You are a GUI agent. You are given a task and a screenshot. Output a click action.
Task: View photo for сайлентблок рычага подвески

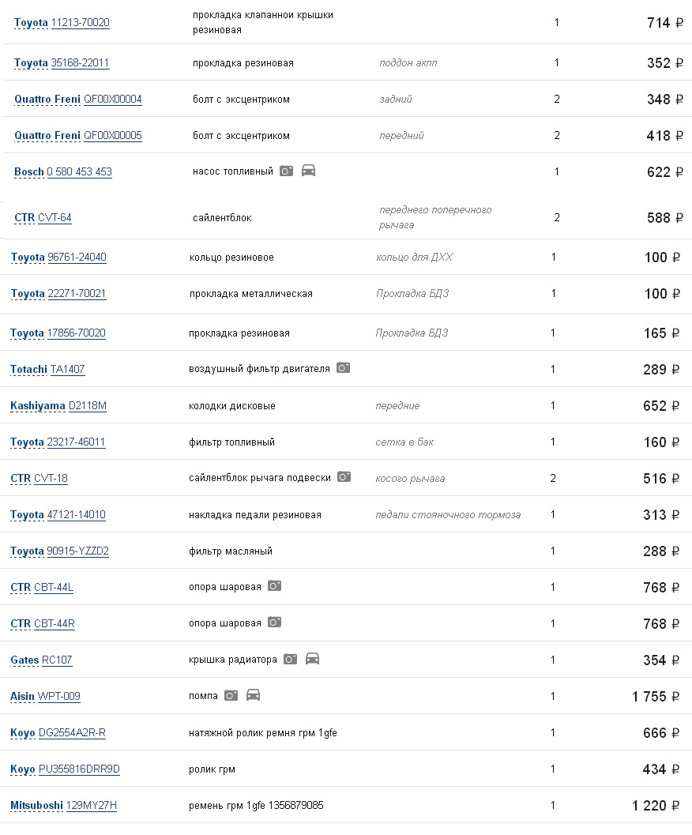344,477
